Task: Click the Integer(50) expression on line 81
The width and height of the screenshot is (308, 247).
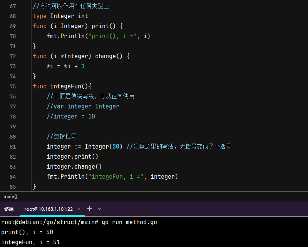Action: pyautogui.click(x=104, y=147)
